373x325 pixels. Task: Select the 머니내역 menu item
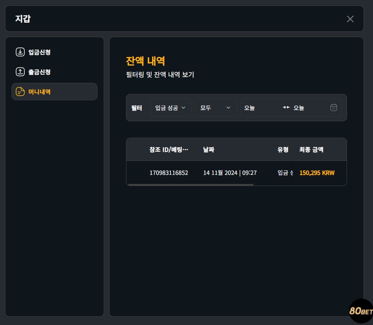pos(55,92)
